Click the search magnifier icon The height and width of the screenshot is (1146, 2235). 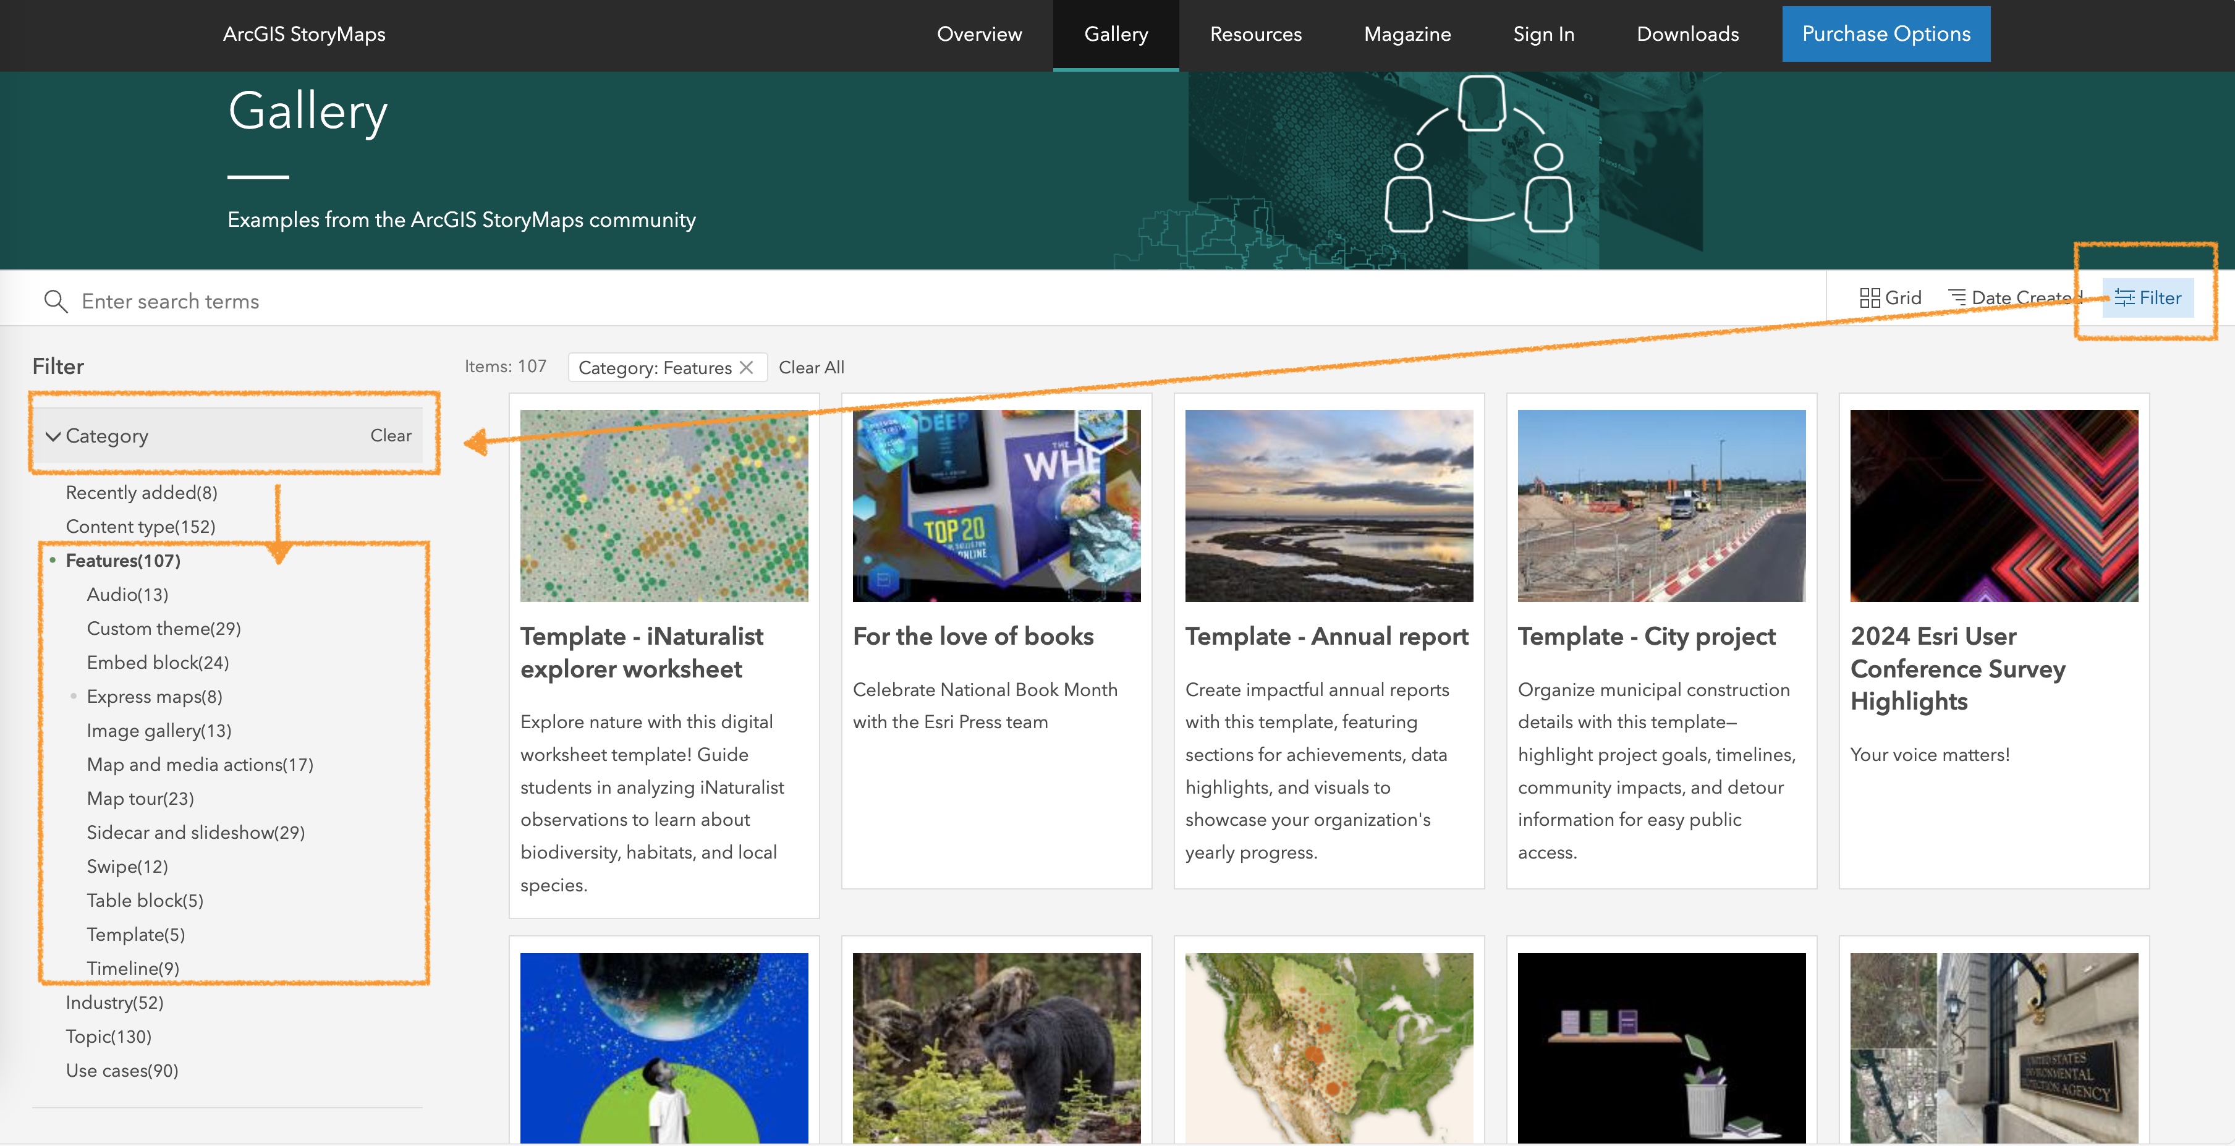(x=56, y=301)
